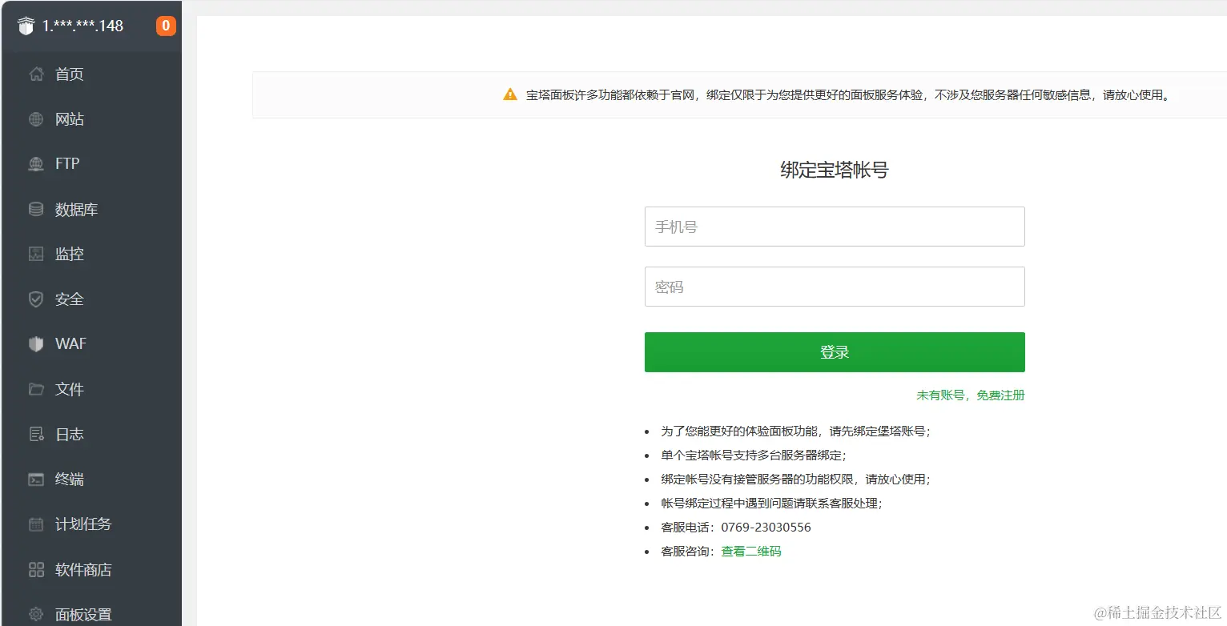Click the globe icon beside 网站
Image resolution: width=1227 pixels, height=626 pixels.
(36, 119)
